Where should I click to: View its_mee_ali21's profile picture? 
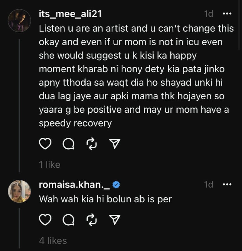(x=19, y=21)
